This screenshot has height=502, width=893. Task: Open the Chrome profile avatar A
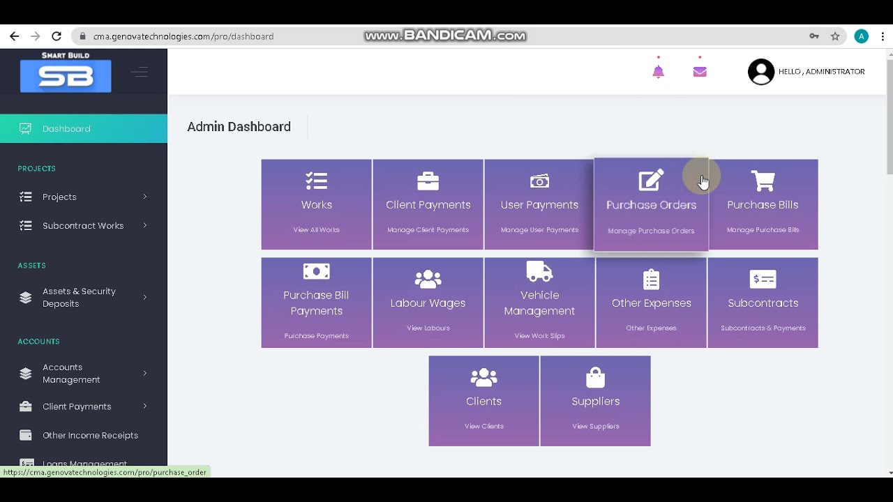(862, 36)
